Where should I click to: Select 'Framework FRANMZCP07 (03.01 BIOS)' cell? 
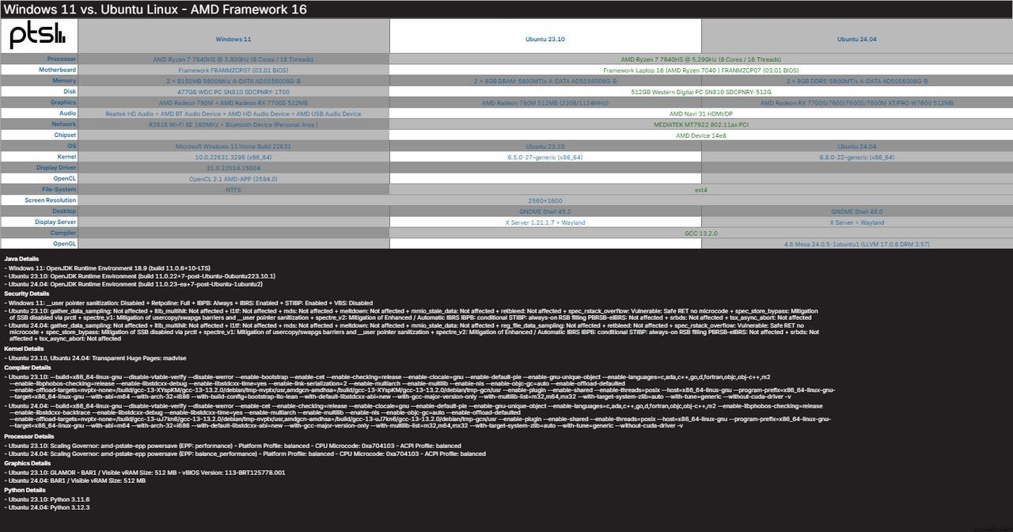pyautogui.click(x=233, y=70)
